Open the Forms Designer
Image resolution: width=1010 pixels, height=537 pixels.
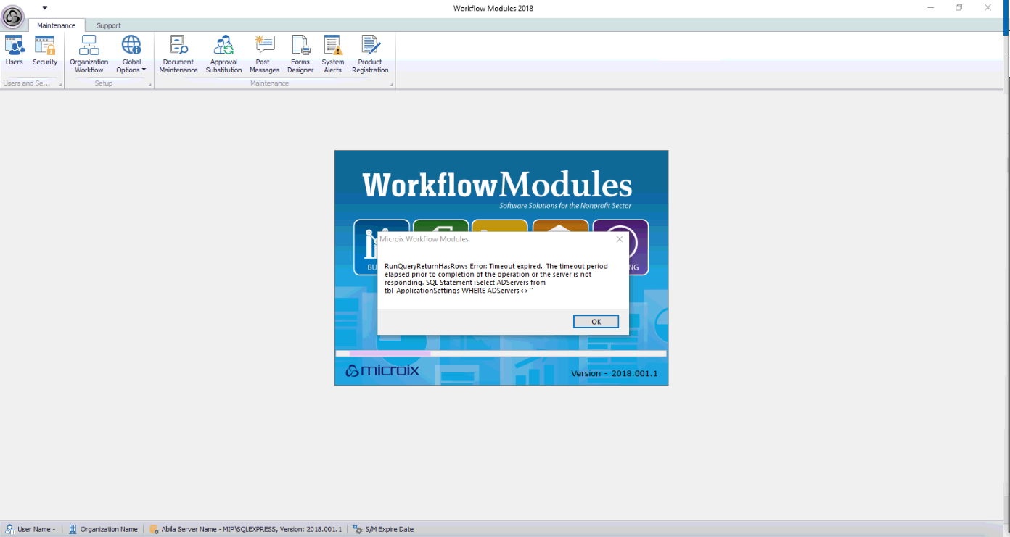300,54
